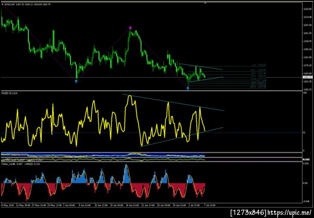Select the lower triangle trendline on price
Image resolution: width=314 pixels, height=218 pixels.
coord(206,79)
